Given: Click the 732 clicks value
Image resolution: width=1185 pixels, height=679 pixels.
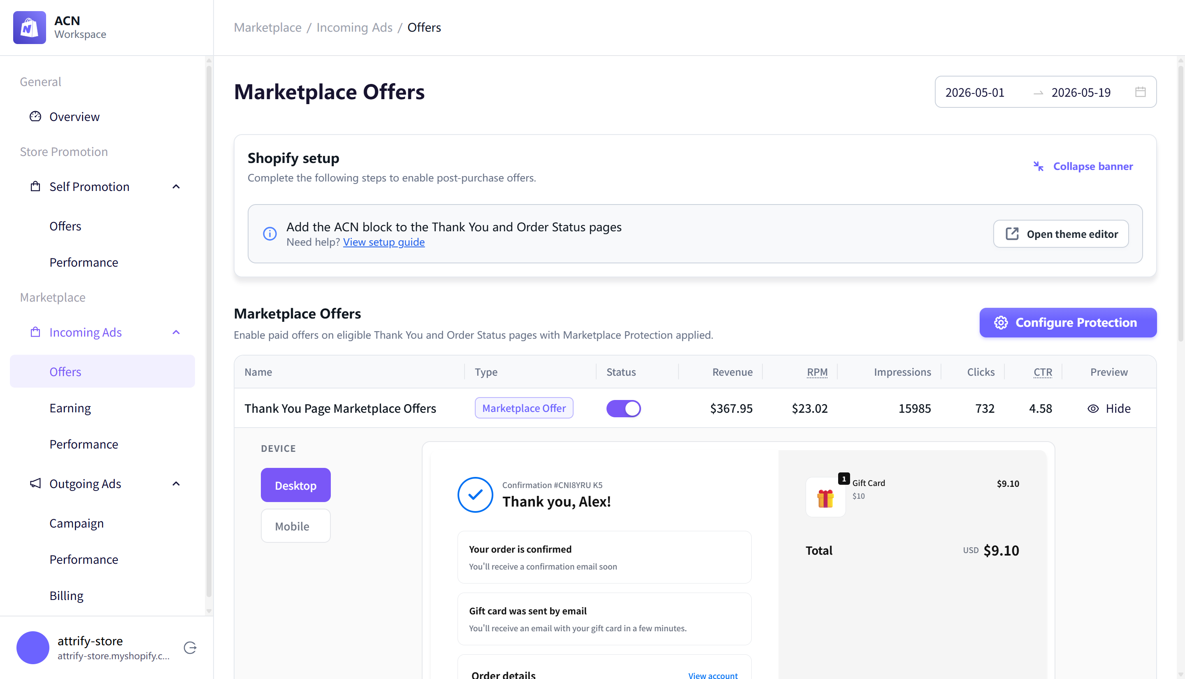Looking at the screenshot, I should pyautogui.click(x=985, y=409).
